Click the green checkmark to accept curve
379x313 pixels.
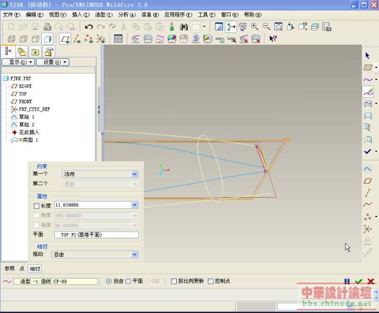click(359, 281)
